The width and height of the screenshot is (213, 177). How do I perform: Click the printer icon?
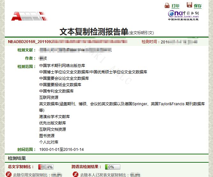[x=167, y=5]
